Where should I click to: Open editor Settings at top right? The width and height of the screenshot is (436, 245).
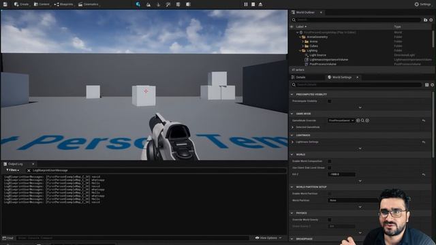point(422,4)
